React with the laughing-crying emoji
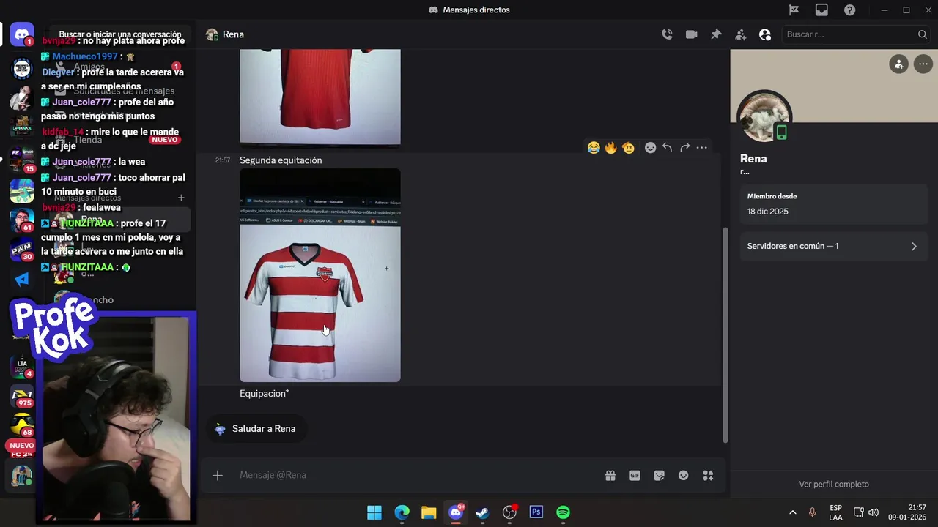Image resolution: width=938 pixels, height=527 pixels. [x=594, y=148]
